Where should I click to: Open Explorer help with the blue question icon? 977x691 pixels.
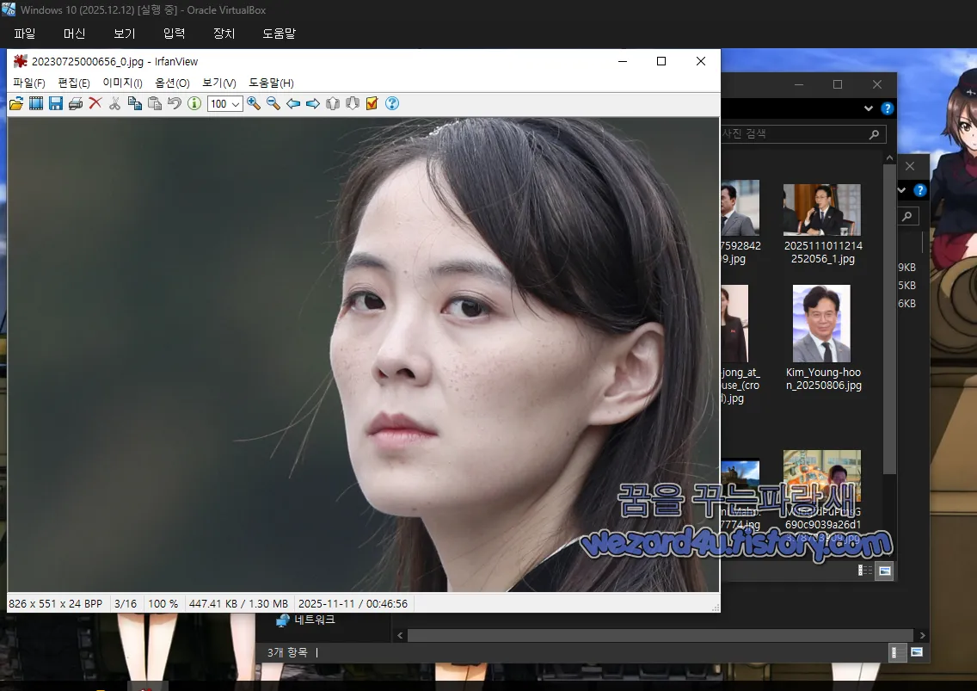click(888, 108)
